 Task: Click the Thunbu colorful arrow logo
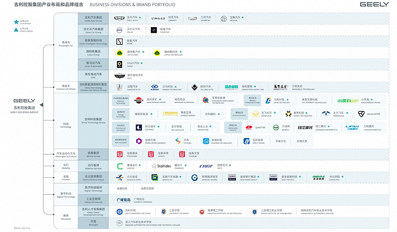178,141
